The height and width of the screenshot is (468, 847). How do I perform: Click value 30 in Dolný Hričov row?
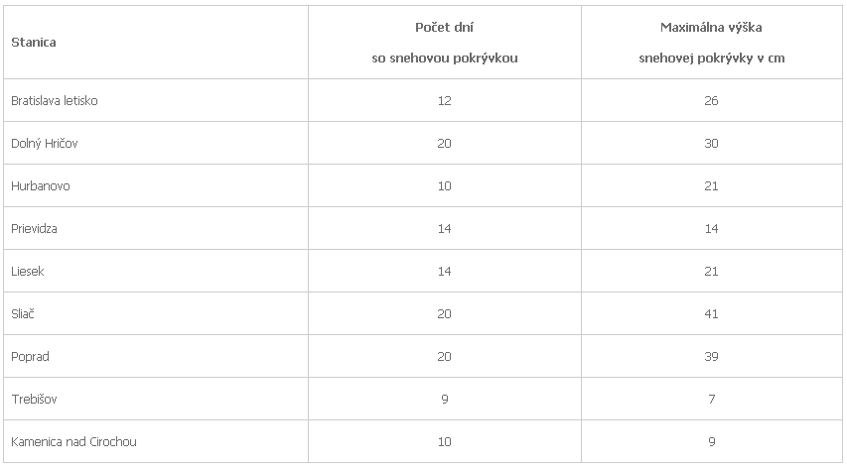711,144
